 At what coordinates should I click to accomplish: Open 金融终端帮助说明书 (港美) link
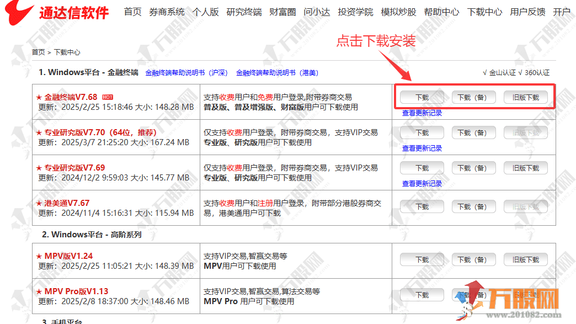277,73
